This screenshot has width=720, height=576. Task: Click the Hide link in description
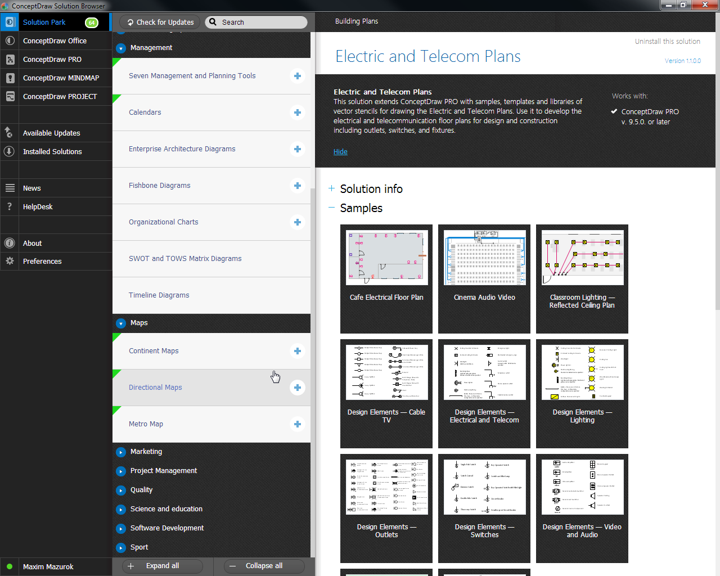(x=340, y=152)
